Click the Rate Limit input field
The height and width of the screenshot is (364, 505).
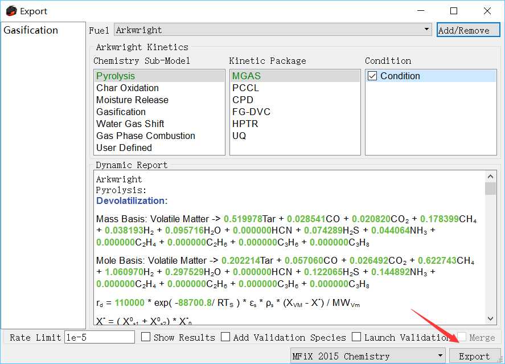(x=100, y=337)
